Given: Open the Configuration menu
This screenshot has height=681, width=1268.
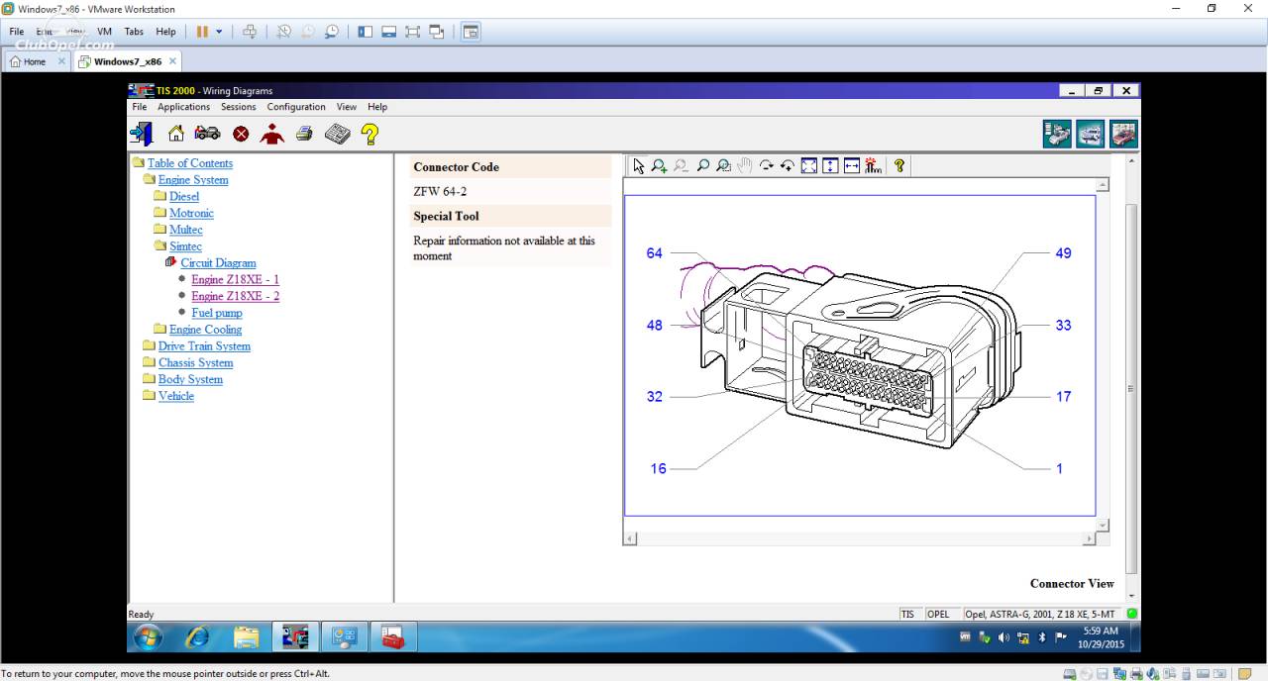Looking at the screenshot, I should click(296, 107).
